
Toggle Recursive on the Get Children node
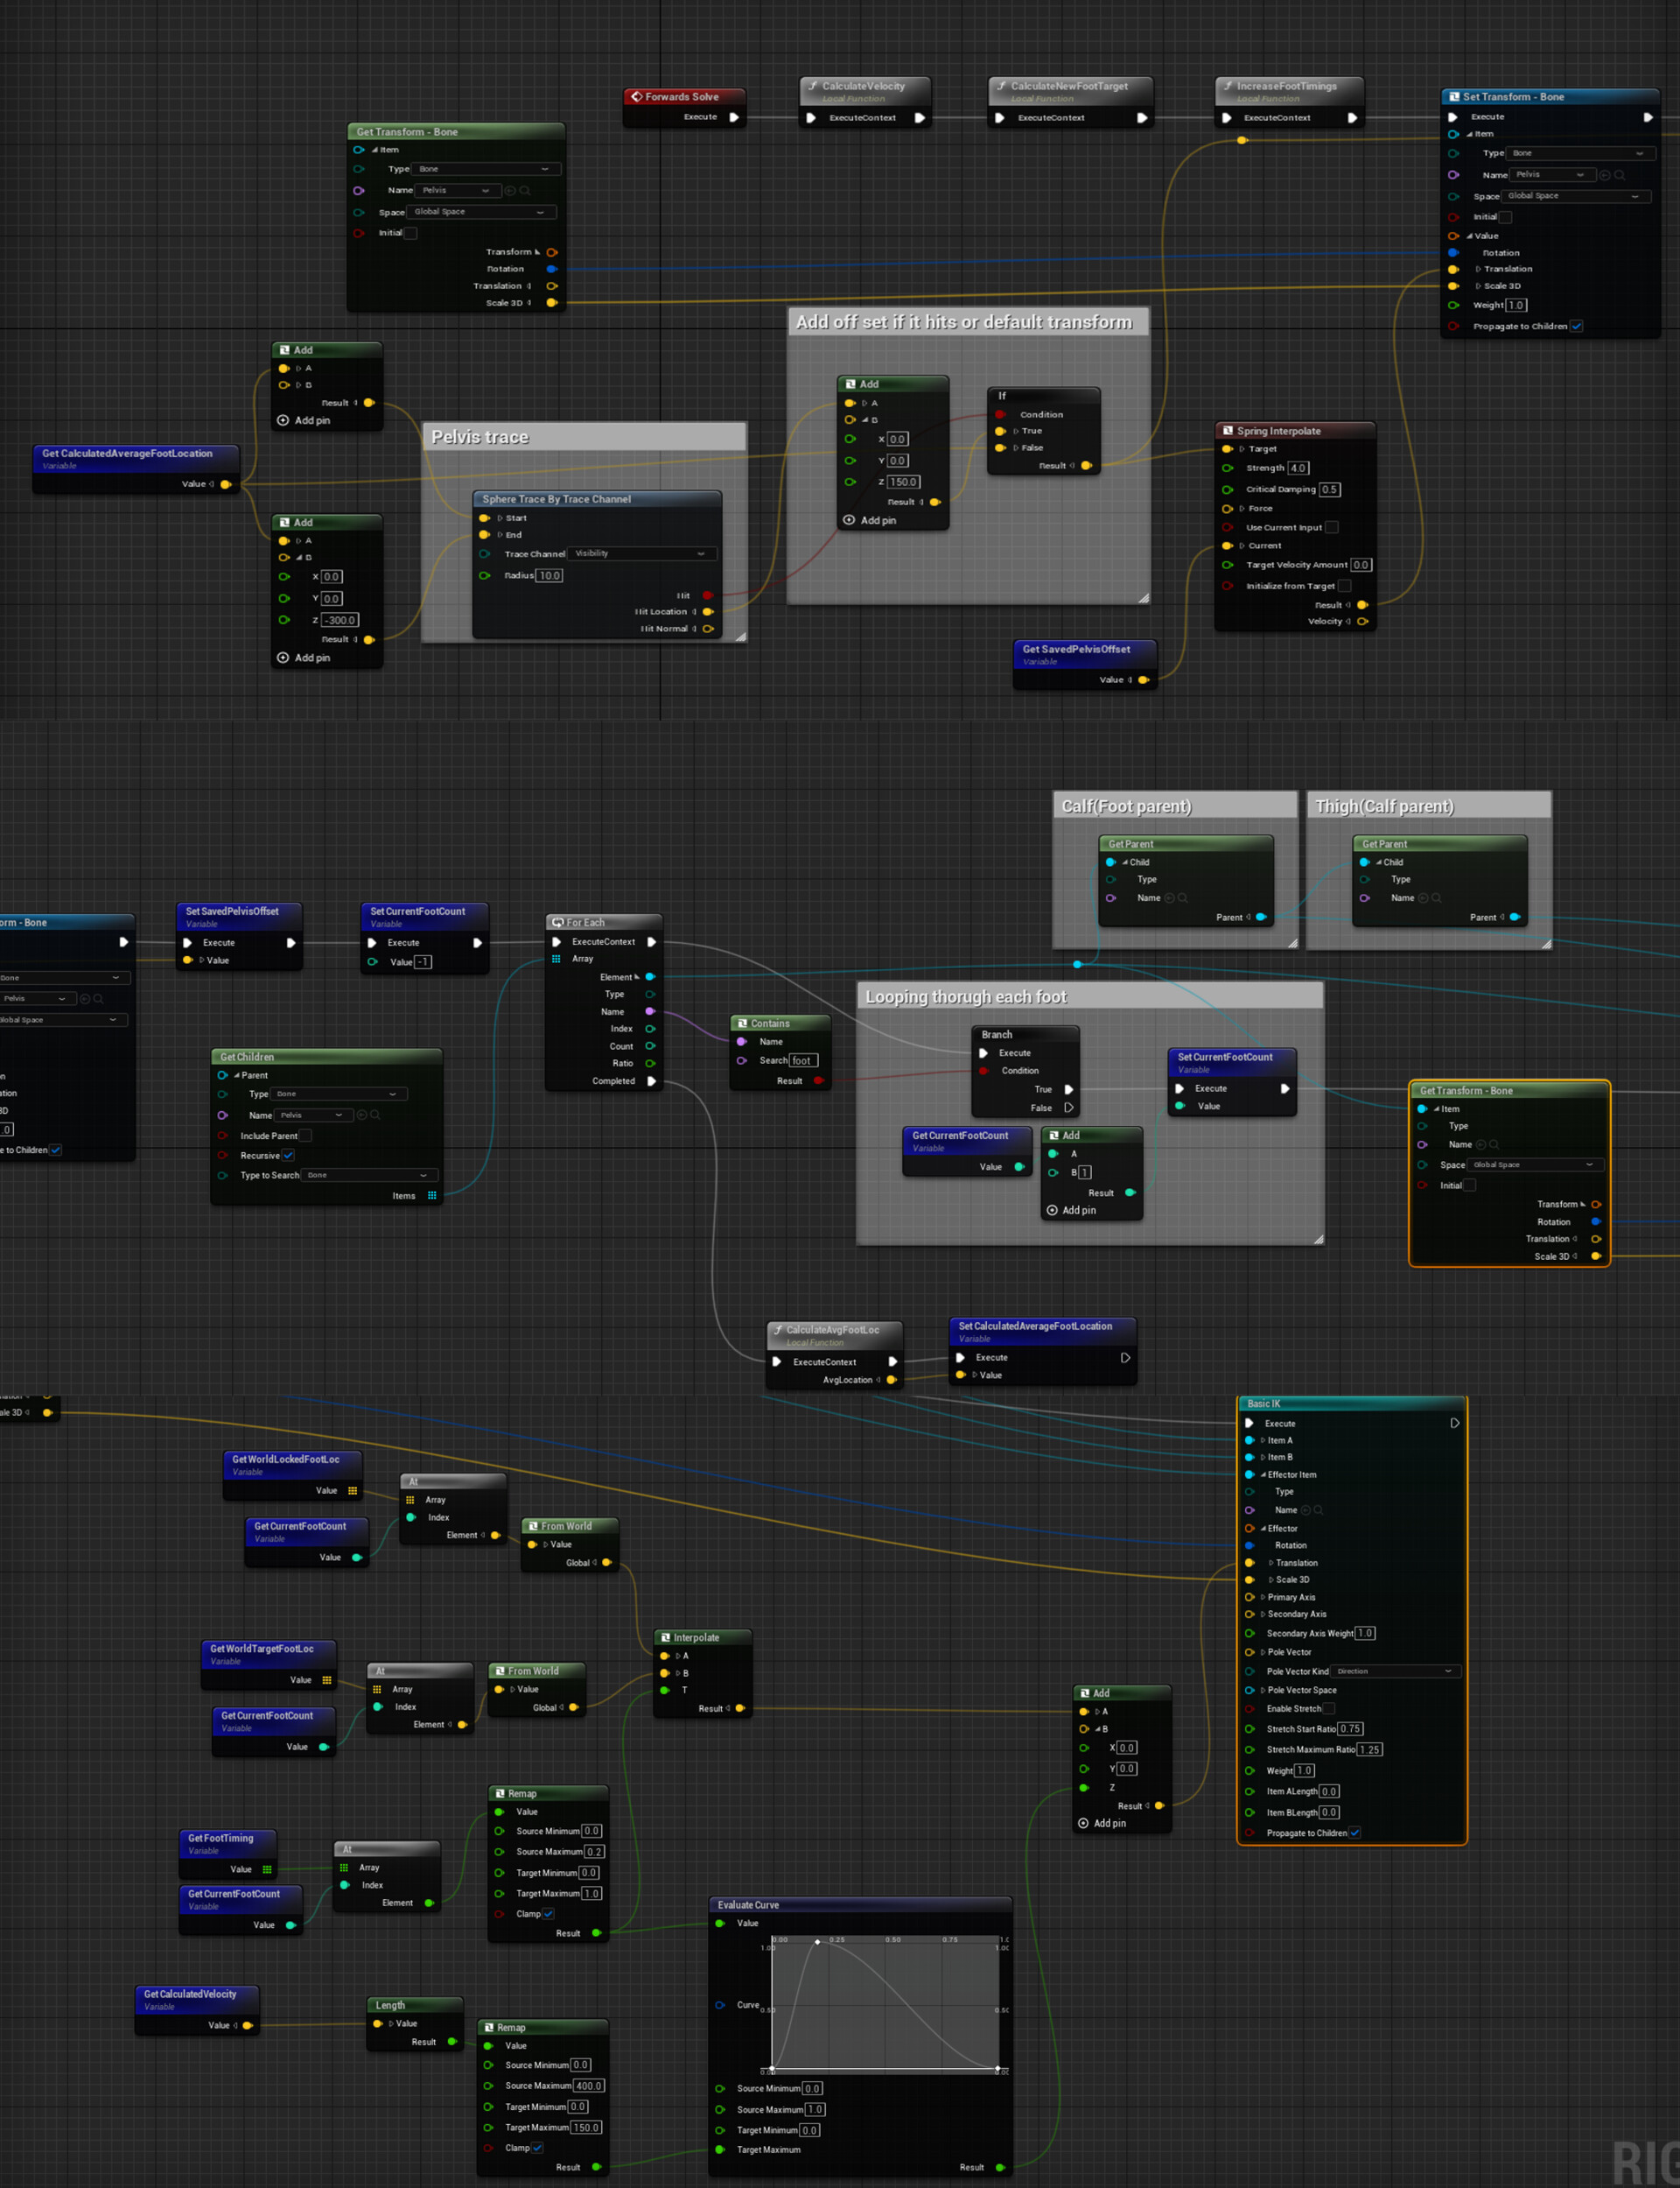(288, 1156)
